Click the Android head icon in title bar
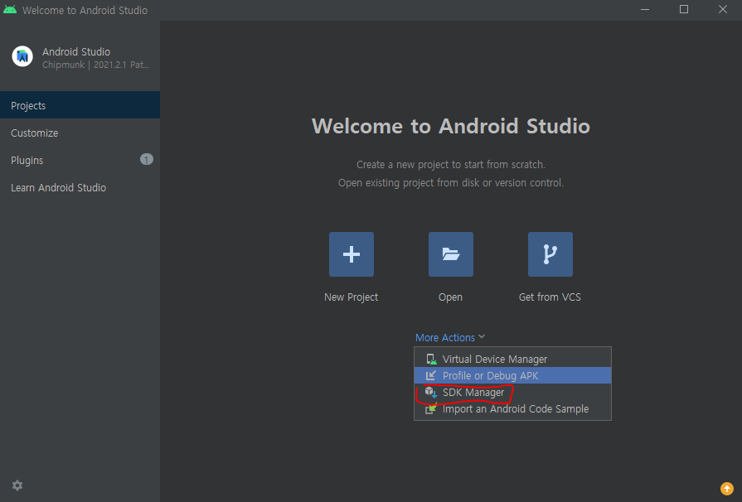The width and height of the screenshot is (742, 502). pyautogui.click(x=10, y=9)
